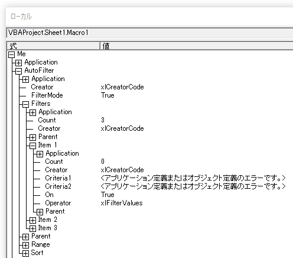This screenshot has width=293, height=258.
Task: Expand the Sort node
Action: tap(25, 253)
